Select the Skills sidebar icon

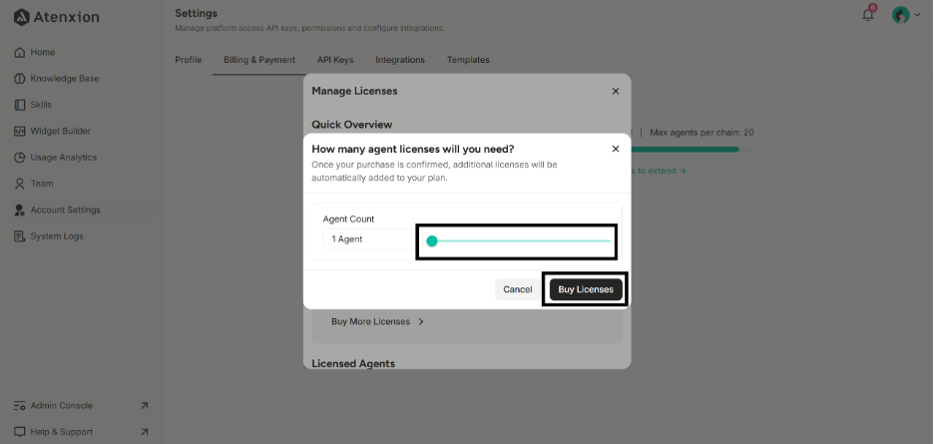(x=20, y=105)
